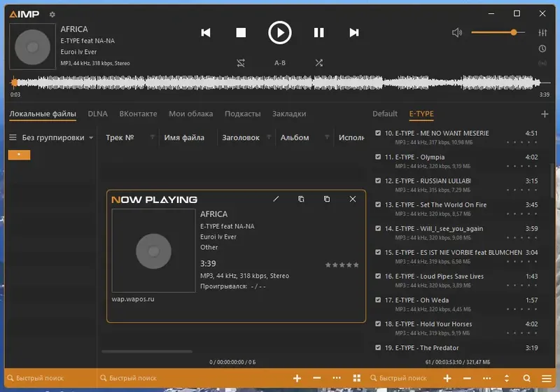This screenshot has width=560, height=392.
Task: Open playlist search magnifier icon
Action: [x=527, y=378]
